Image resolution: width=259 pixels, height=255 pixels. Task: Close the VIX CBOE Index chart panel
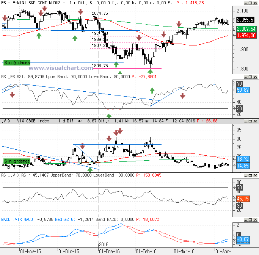click(x=255, y=121)
